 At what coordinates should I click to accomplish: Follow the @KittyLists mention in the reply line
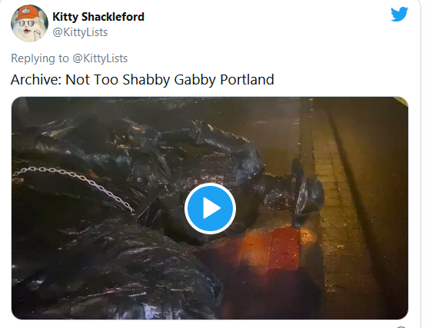(100, 58)
